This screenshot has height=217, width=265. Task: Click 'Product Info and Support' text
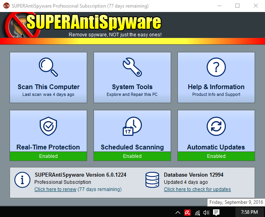(x=216, y=94)
